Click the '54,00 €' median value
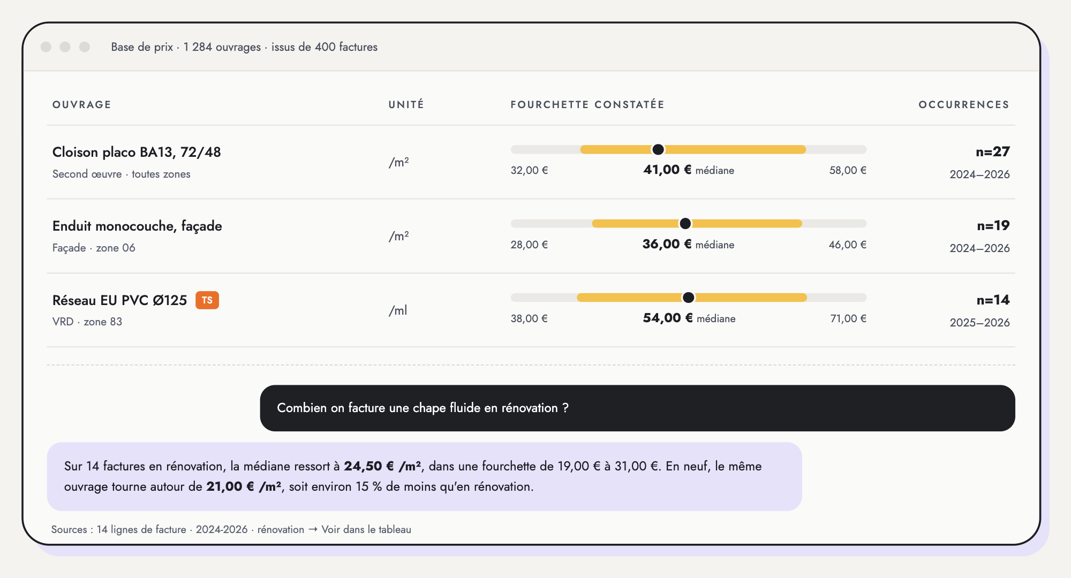Screen dimensions: 1071x578 pyautogui.click(x=668, y=318)
